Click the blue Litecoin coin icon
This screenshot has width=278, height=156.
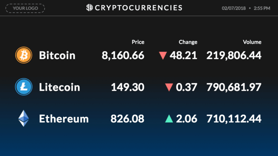tap(23, 87)
